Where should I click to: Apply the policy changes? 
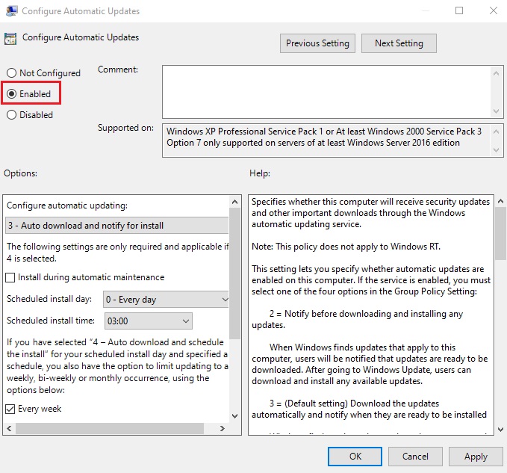point(476,456)
